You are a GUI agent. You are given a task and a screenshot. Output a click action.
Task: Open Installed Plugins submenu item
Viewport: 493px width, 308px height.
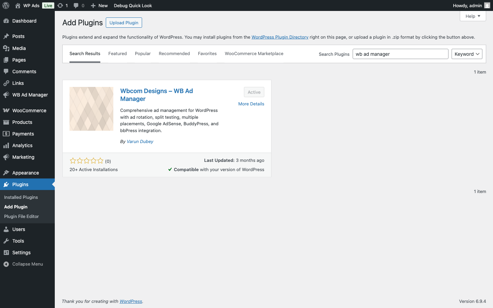(x=21, y=197)
